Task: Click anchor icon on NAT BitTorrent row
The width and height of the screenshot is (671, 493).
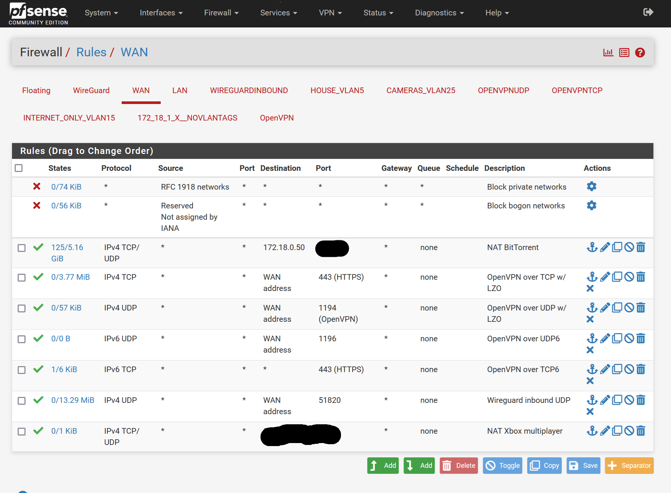Action: tap(592, 247)
